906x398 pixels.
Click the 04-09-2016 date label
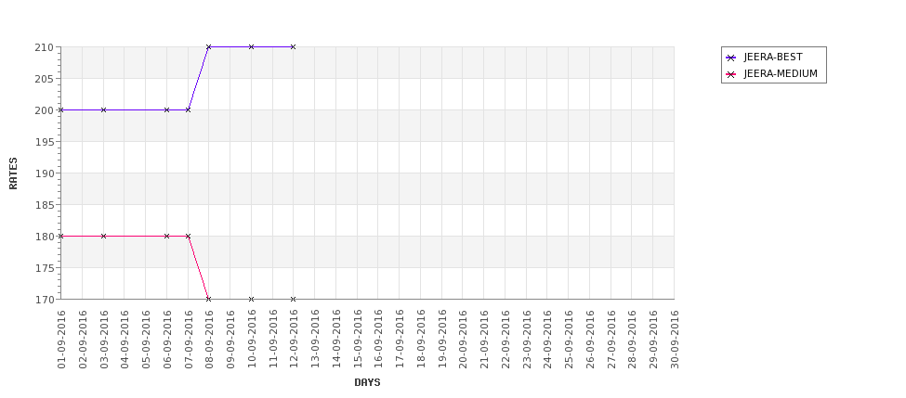click(x=125, y=340)
